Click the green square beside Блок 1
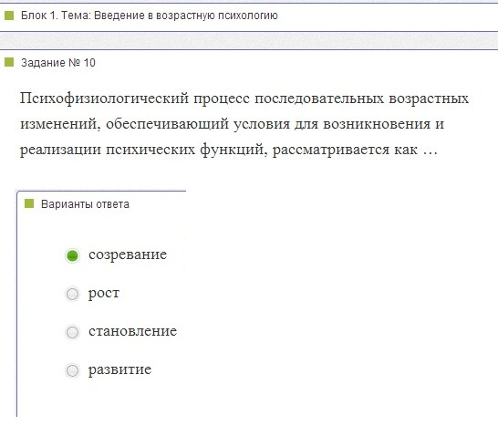Screen dimensions: 498x426 click(9, 16)
